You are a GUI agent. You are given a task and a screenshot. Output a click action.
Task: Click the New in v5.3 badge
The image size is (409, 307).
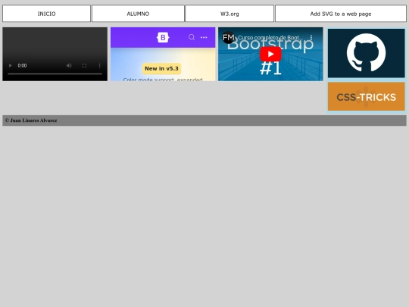(161, 69)
